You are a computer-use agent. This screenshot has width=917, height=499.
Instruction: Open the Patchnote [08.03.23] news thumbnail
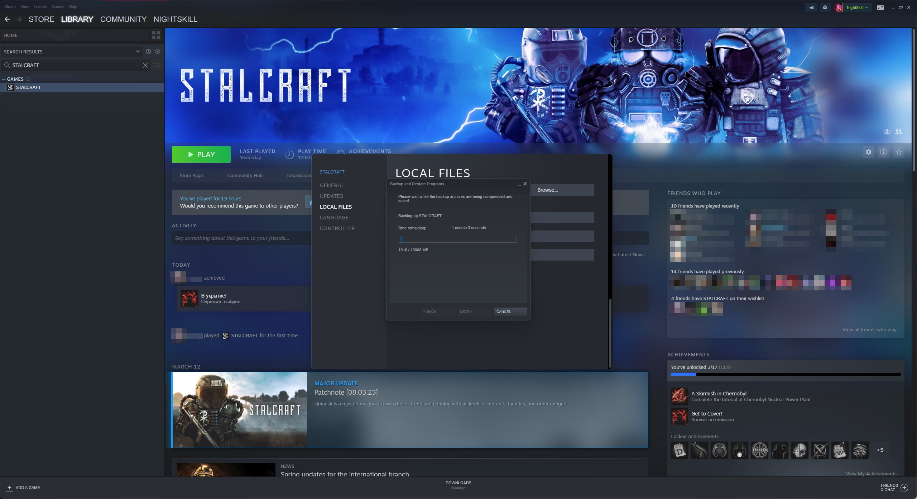pyautogui.click(x=240, y=410)
